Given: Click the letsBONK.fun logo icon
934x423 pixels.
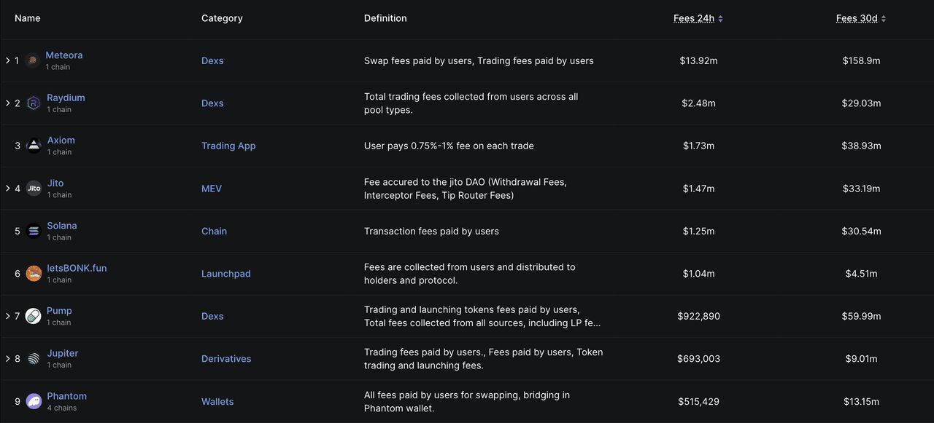Looking at the screenshot, I should (34, 274).
